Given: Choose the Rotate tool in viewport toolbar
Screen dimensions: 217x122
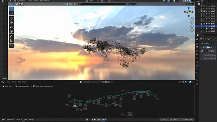Looking at the screenshot, I should pos(11,23).
